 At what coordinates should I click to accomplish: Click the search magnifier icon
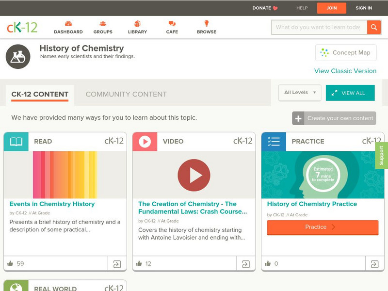pyautogui.click(x=373, y=28)
